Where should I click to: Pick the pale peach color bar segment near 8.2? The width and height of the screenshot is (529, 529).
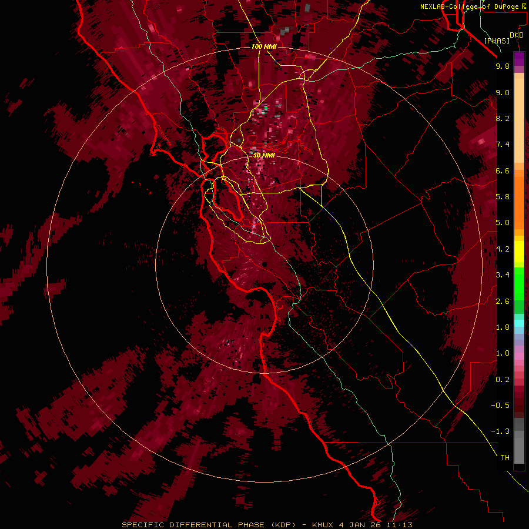click(x=519, y=120)
